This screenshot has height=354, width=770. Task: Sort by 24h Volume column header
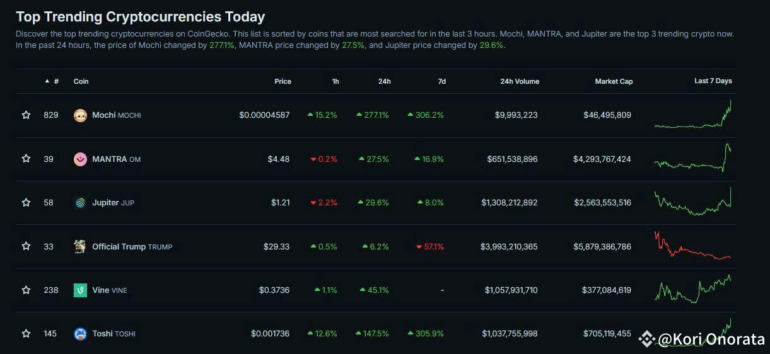520,81
